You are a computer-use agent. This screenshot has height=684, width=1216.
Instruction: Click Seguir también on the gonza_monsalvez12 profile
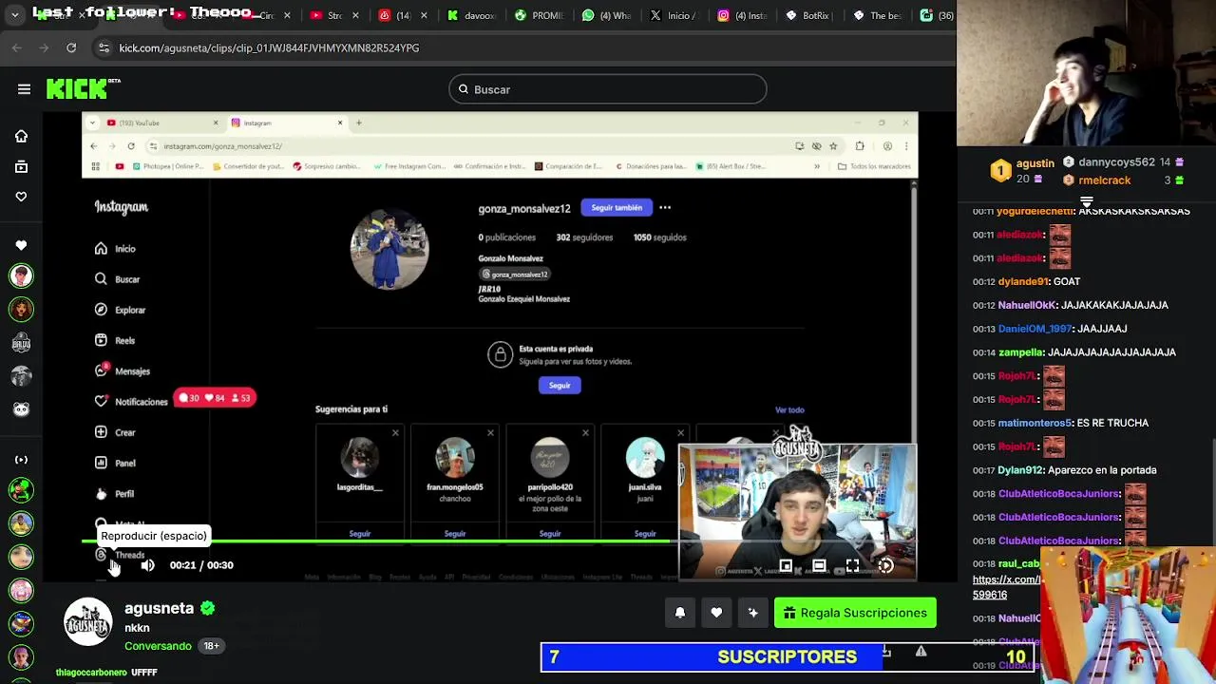(617, 208)
